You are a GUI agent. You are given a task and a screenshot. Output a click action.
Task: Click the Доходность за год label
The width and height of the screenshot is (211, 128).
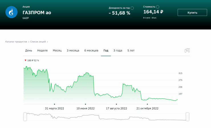(119, 8)
